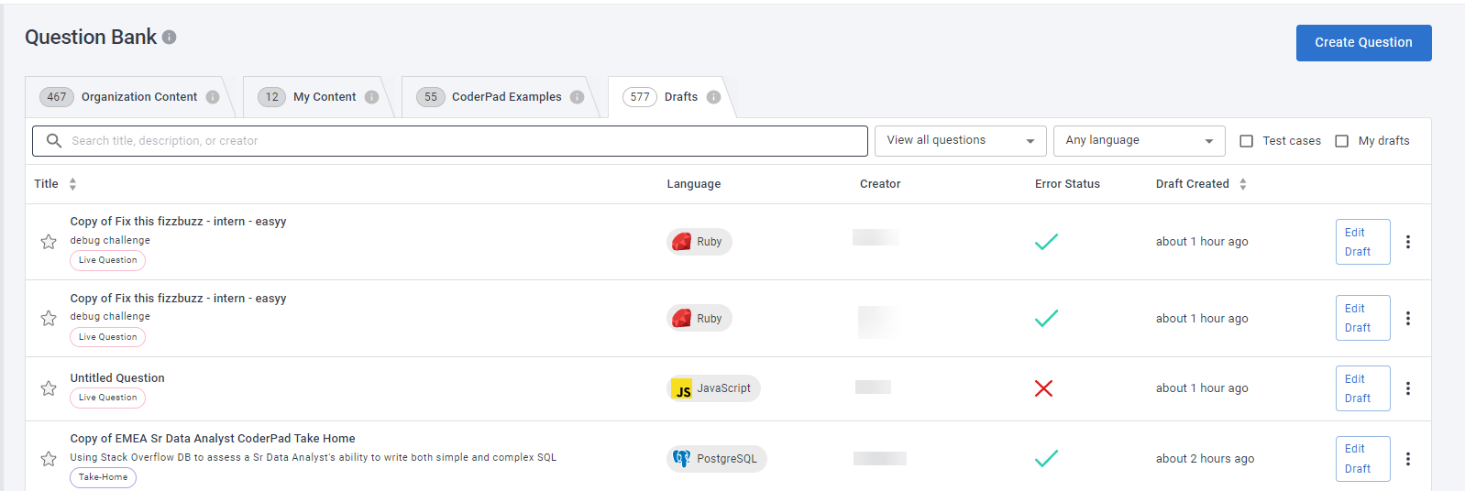
Task: Open the Any language dropdown
Action: click(1139, 141)
